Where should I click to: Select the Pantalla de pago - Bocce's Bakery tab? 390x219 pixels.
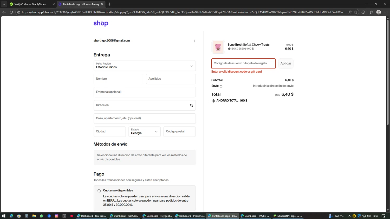click(81, 4)
